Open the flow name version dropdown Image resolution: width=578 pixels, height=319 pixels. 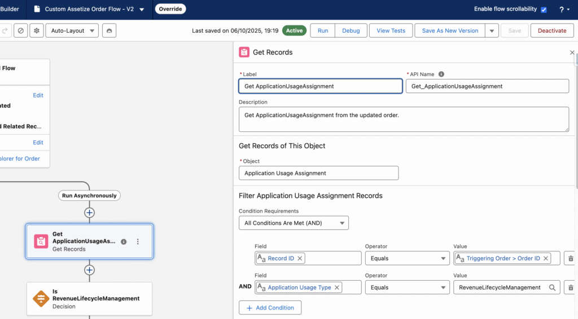[x=141, y=10]
